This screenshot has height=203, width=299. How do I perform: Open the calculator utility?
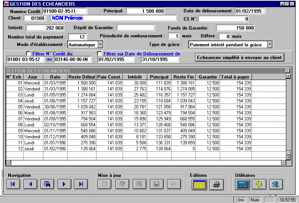tap(243, 184)
